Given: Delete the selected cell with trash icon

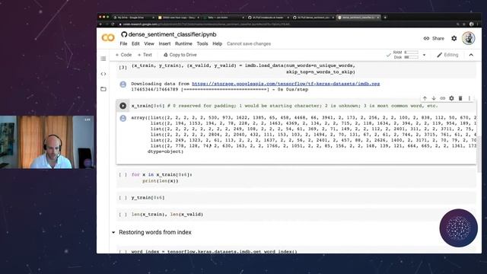Looking at the screenshot, I should coord(460,98).
